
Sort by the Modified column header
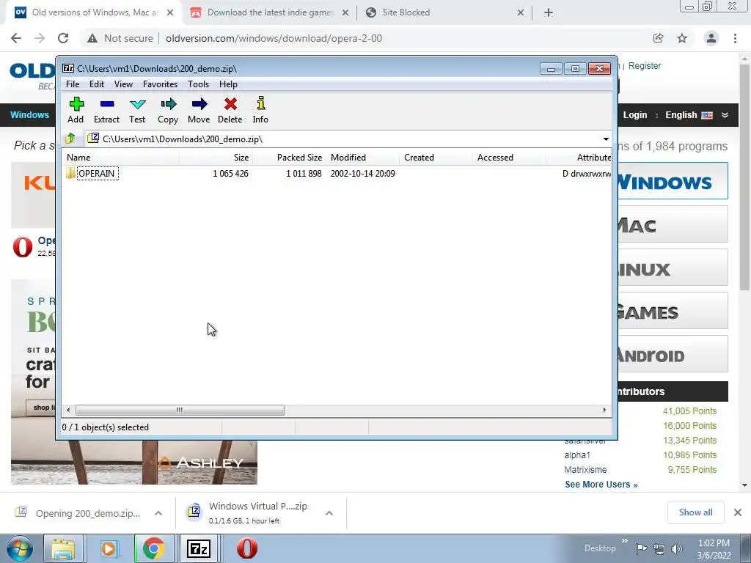pos(362,158)
